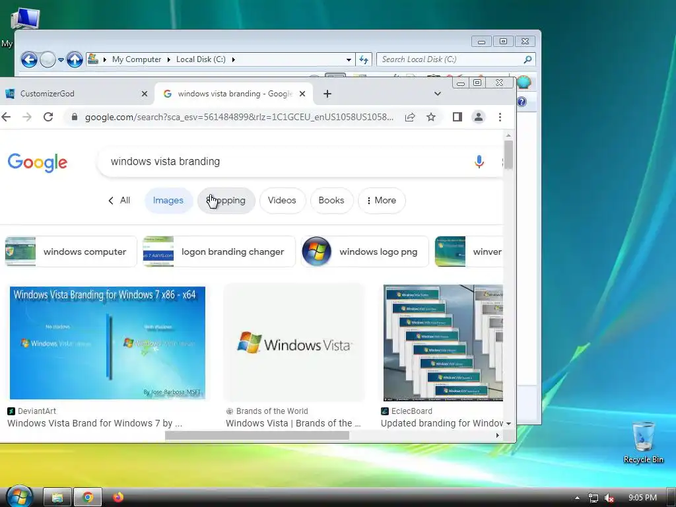The image size is (676, 507).
Task: Select Recycle Bin desktop icon
Action: coord(643,443)
